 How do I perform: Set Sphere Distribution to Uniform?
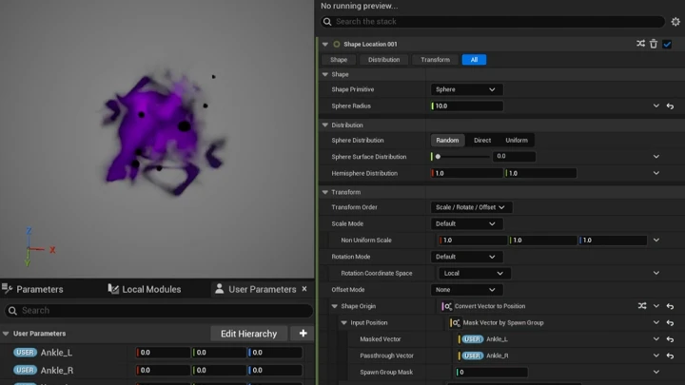(x=517, y=141)
